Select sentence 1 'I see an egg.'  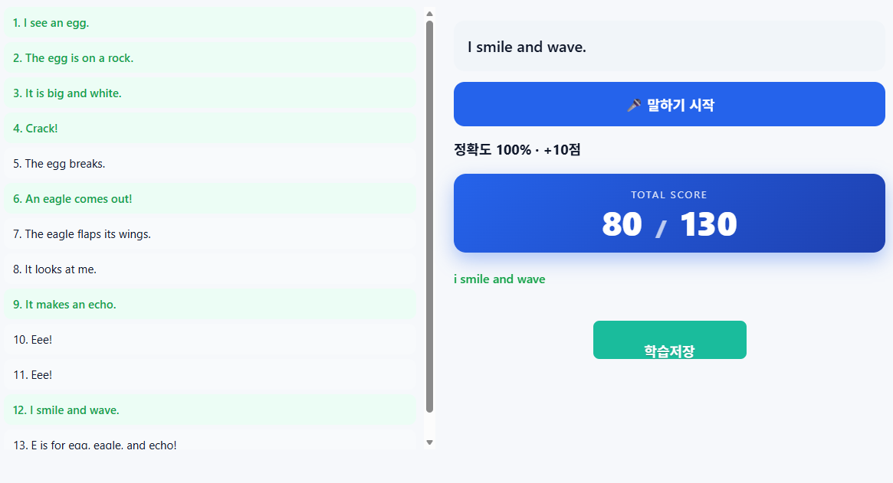click(210, 23)
